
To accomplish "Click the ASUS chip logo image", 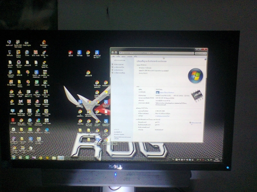I will 197,96.
